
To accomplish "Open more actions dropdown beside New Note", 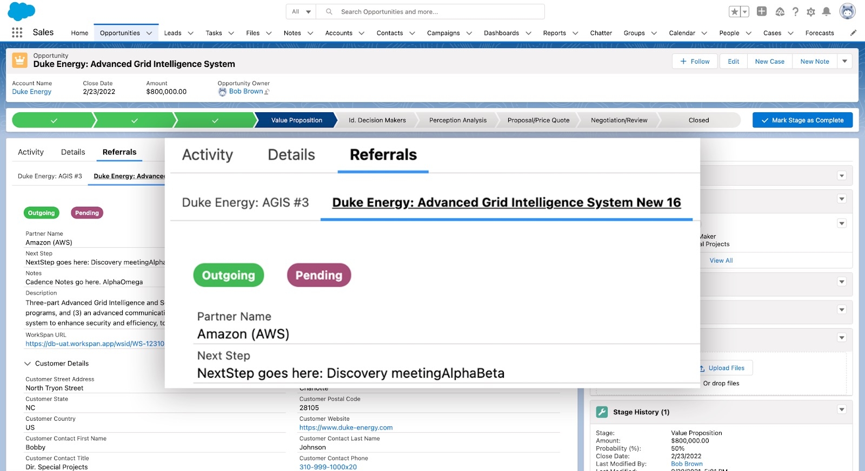I will [844, 62].
